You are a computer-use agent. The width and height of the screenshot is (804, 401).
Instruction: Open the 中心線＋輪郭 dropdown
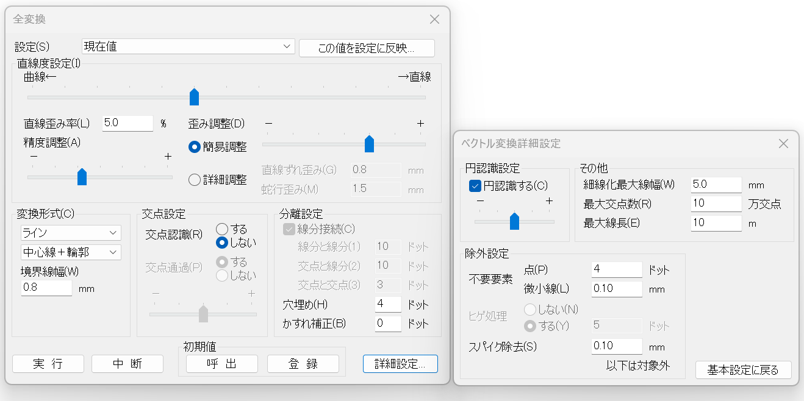pos(71,252)
